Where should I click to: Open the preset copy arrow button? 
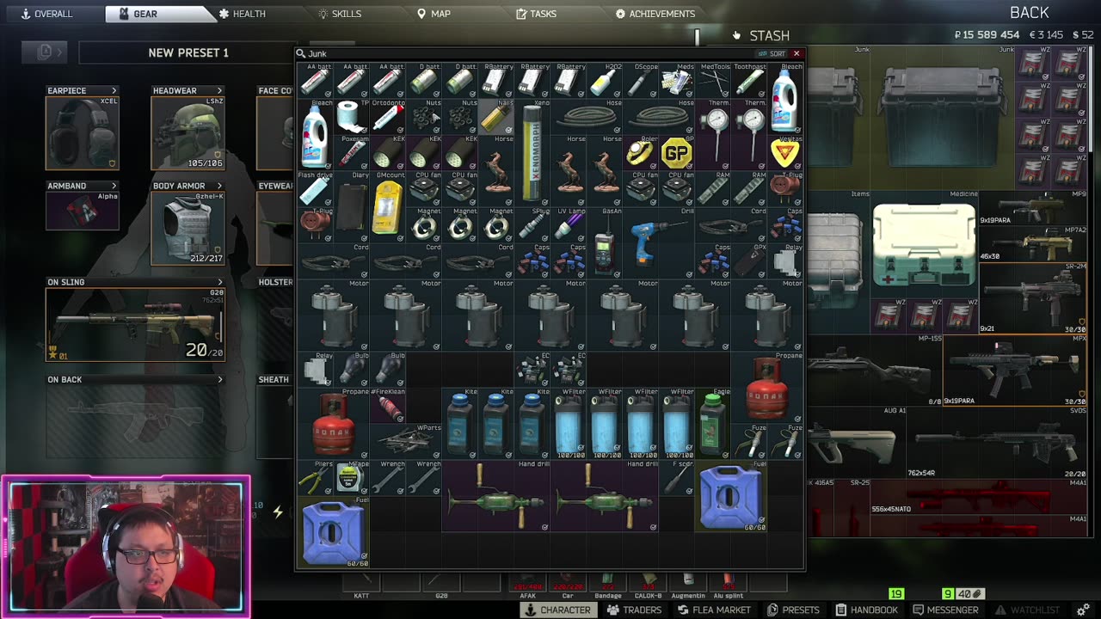(46, 52)
